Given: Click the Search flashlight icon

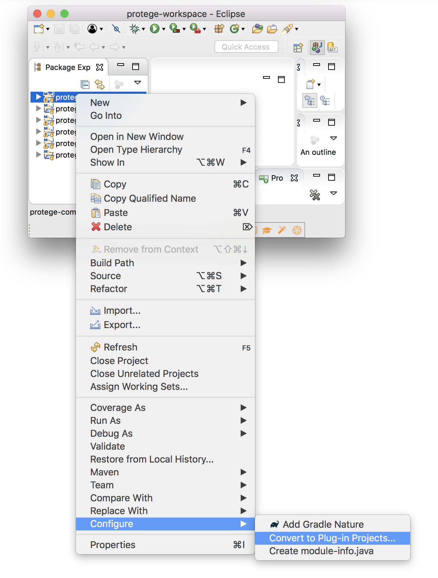Looking at the screenshot, I should 287,29.
